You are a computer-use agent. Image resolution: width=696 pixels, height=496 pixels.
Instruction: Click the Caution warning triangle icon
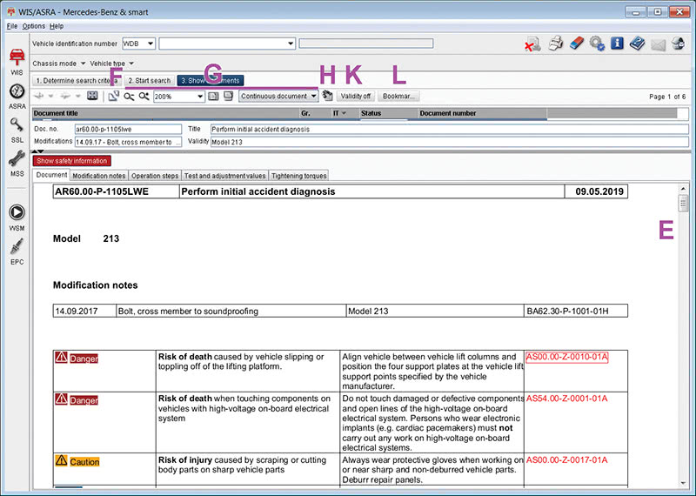[x=61, y=460]
